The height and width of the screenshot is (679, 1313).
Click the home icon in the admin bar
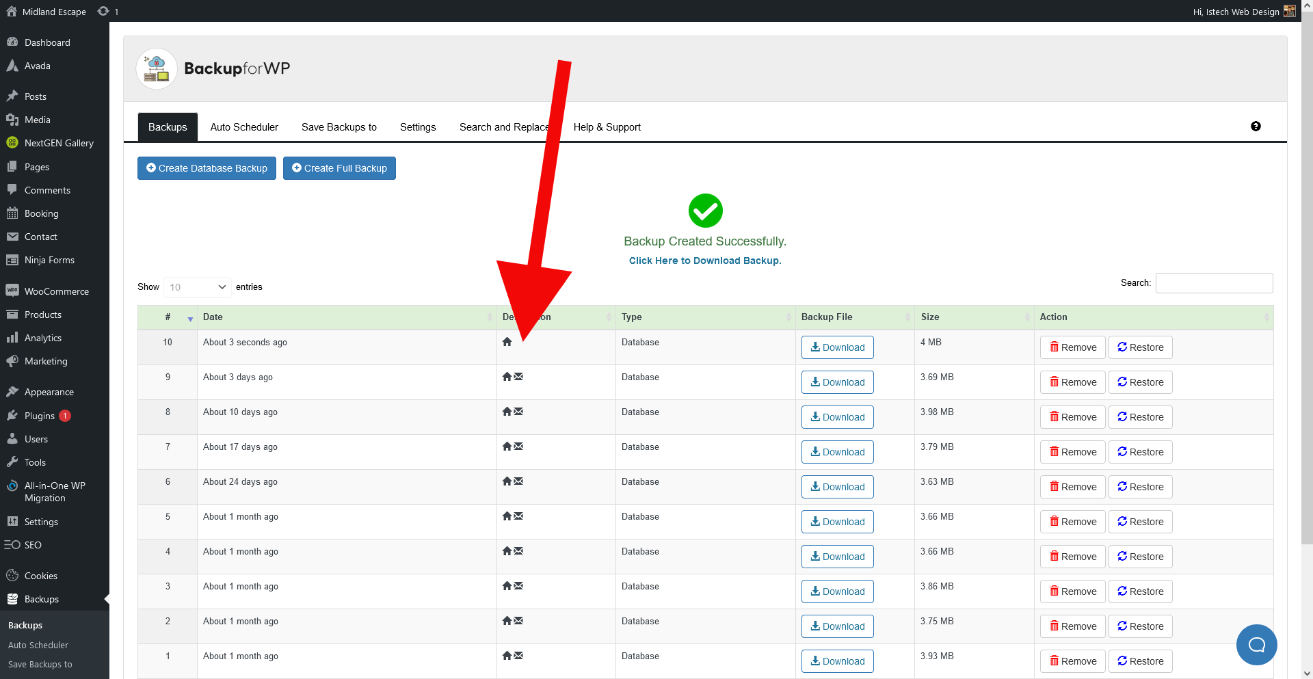[x=12, y=12]
